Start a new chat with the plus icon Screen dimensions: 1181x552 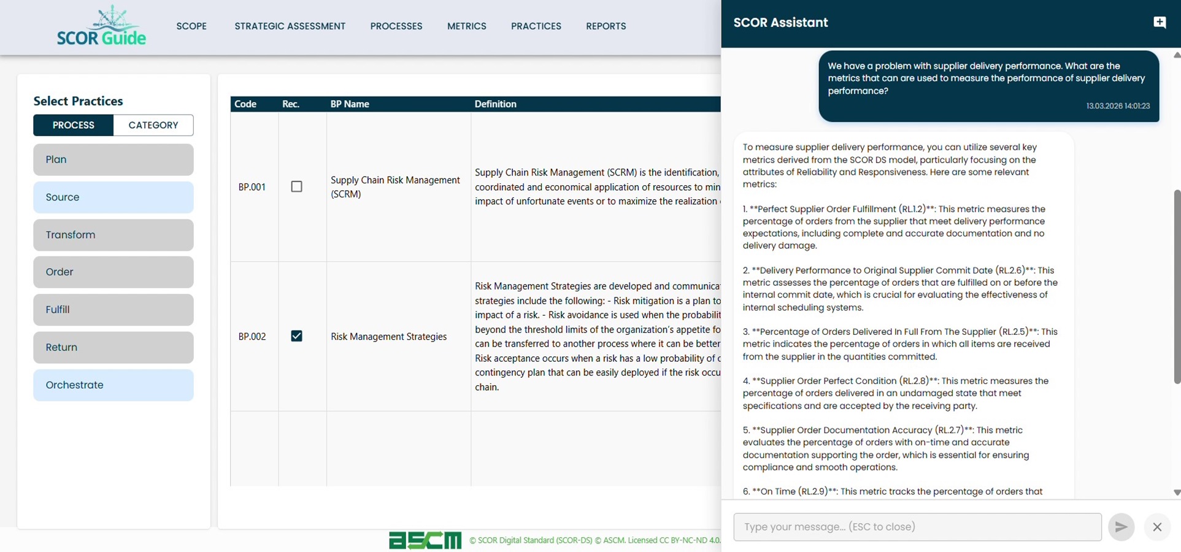click(x=1160, y=21)
